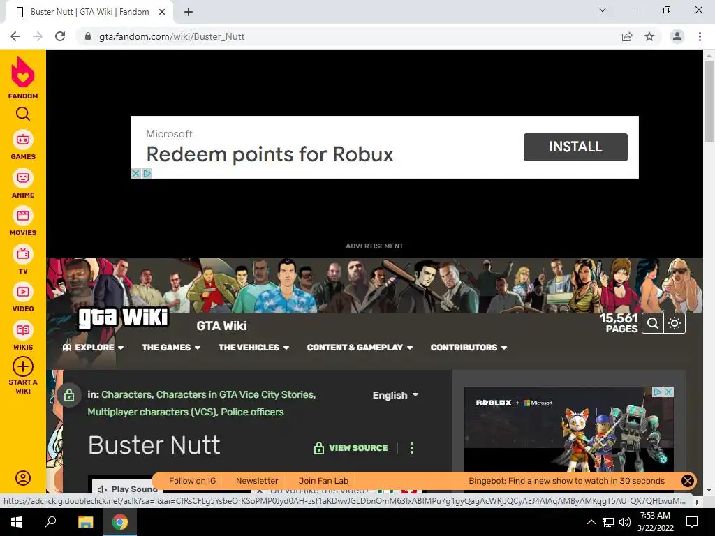Click the Chrome taskbar icon
The width and height of the screenshot is (715, 536).
[120, 522]
